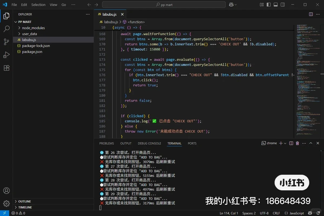This screenshot has width=324, height=216.
Task: Open the title bar's hidden menus ellipsis
Action: coord(73,5)
